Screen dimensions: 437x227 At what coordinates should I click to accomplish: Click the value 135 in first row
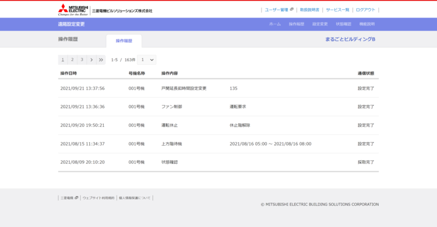point(234,89)
